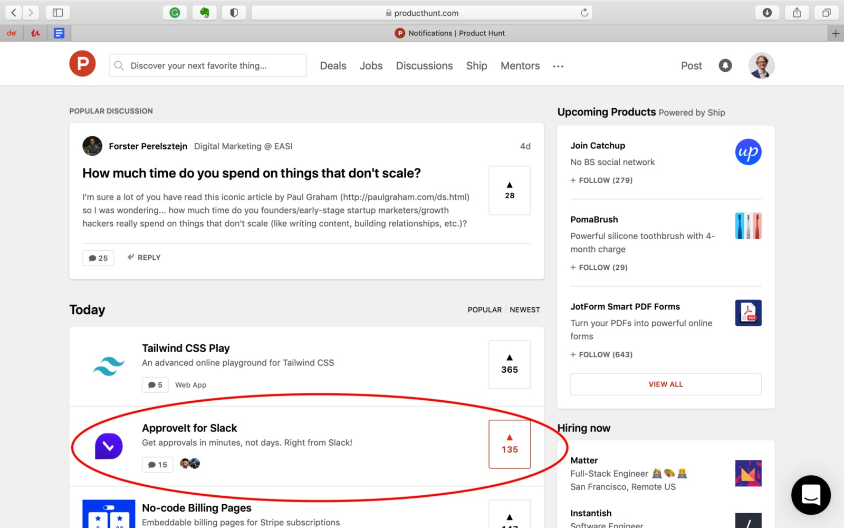Image resolution: width=844 pixels, height=528 pixels.
Task: Click the search magnifier icon
Action: pyautogui.click(x=119, y=65)
